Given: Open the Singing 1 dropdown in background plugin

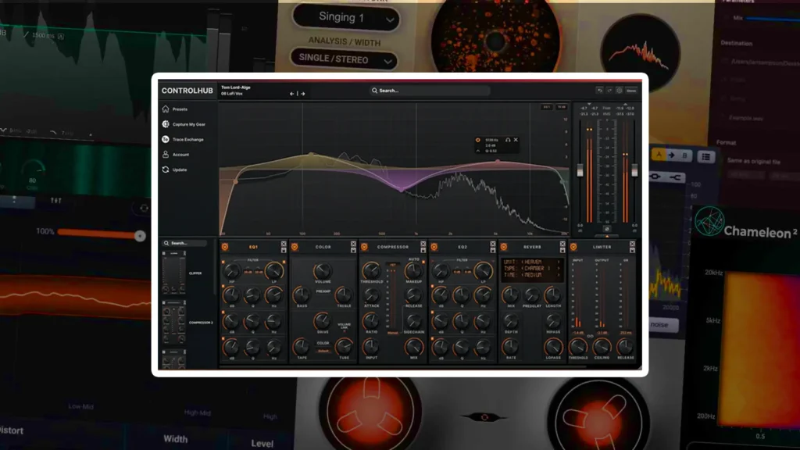Looking at the screenshot, I should [346, 18].
